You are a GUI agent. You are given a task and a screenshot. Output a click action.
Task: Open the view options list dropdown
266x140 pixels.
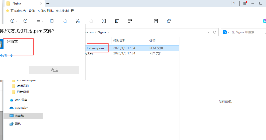[x=40, y=21]
